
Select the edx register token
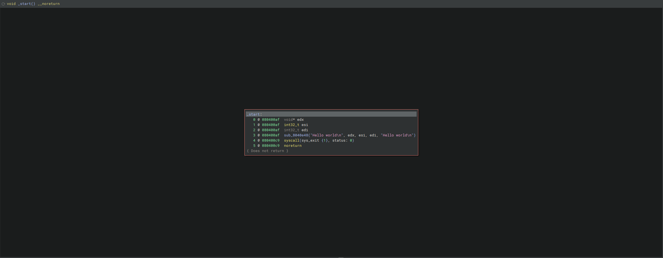(301, 119)
